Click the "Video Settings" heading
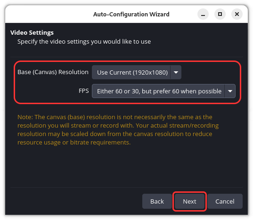This screenshot has height=220, width=253. [x=32, y=33]
